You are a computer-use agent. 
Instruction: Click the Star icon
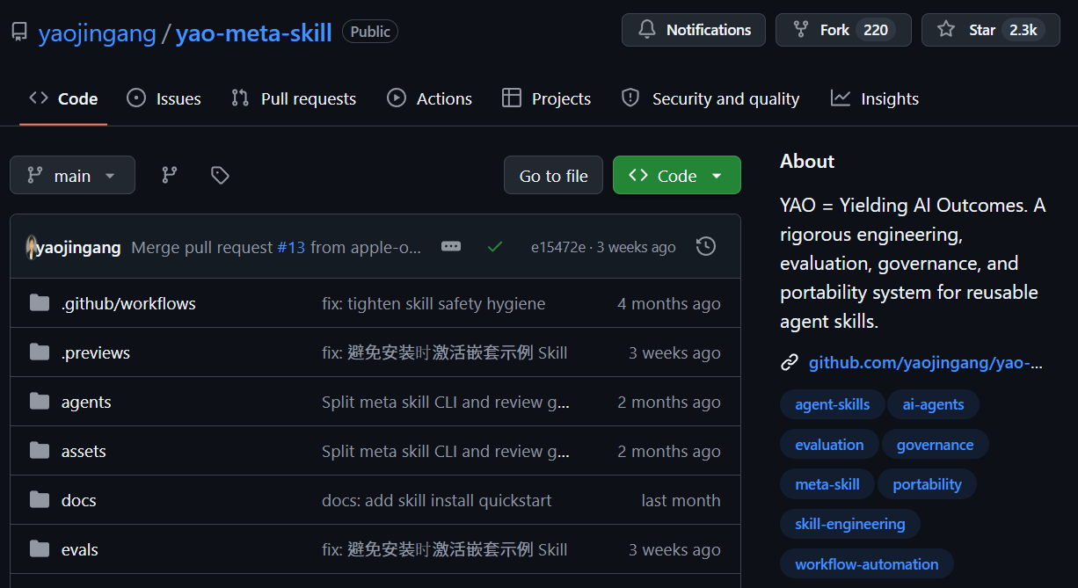946,30
